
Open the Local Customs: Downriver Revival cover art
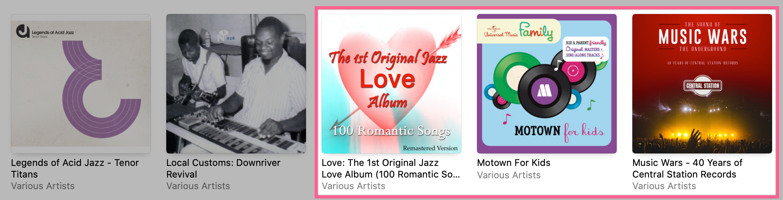pos(236,84)
